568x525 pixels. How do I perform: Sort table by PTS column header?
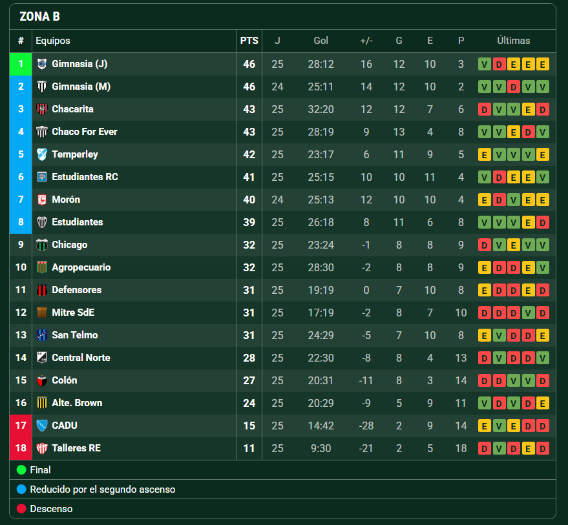point(249,41)
